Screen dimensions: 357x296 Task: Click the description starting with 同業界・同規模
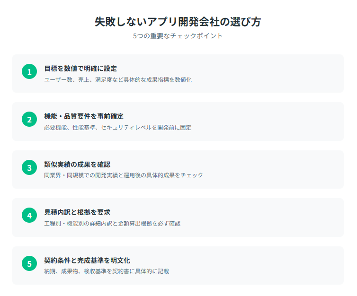pos(124,175)
